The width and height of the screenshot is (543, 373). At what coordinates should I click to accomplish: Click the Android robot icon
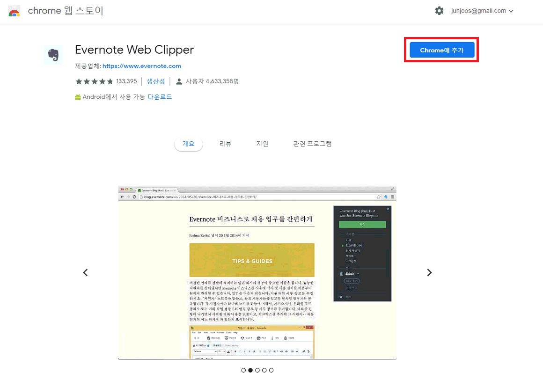pos(78,97)
